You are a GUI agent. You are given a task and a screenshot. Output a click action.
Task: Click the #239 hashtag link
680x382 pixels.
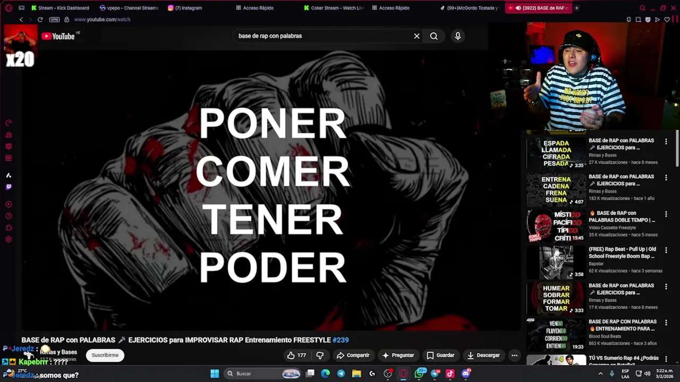point(341,340)
